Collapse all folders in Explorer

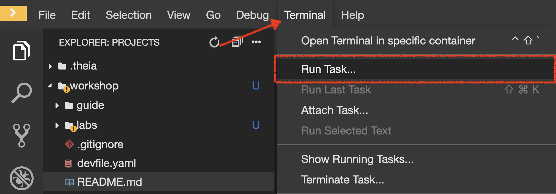[237, 42]
